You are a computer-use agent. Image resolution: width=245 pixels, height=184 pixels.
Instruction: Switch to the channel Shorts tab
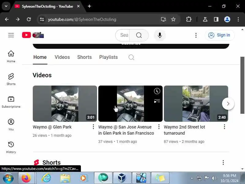85,57
